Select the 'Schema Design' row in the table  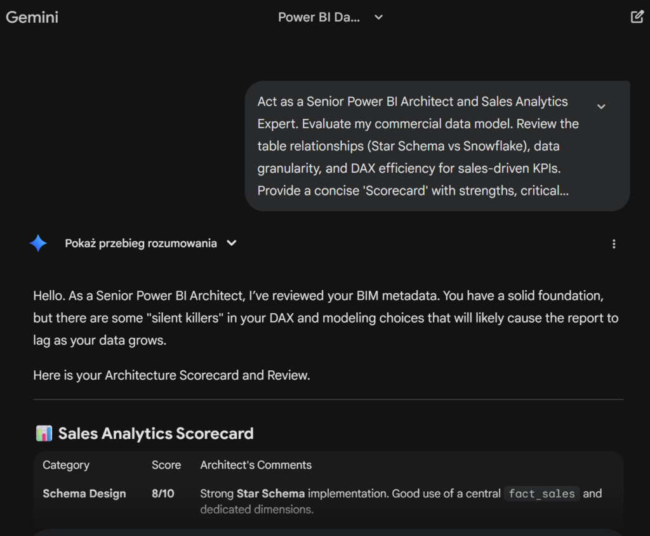tap(84, 493)
